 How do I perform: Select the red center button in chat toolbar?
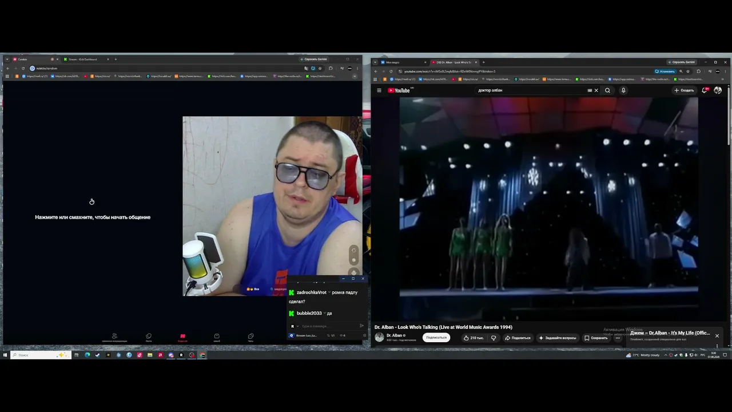[182, 336]
